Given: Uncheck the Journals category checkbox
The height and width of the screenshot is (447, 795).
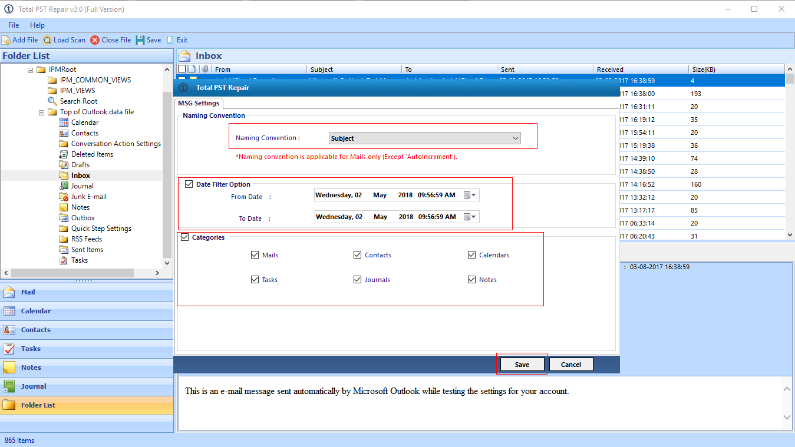Looking at the screenshot, I should coord(358,280).
